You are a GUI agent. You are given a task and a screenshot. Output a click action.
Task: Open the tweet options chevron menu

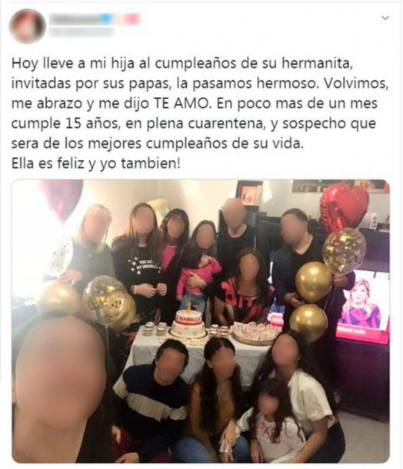tap(385, 18)
